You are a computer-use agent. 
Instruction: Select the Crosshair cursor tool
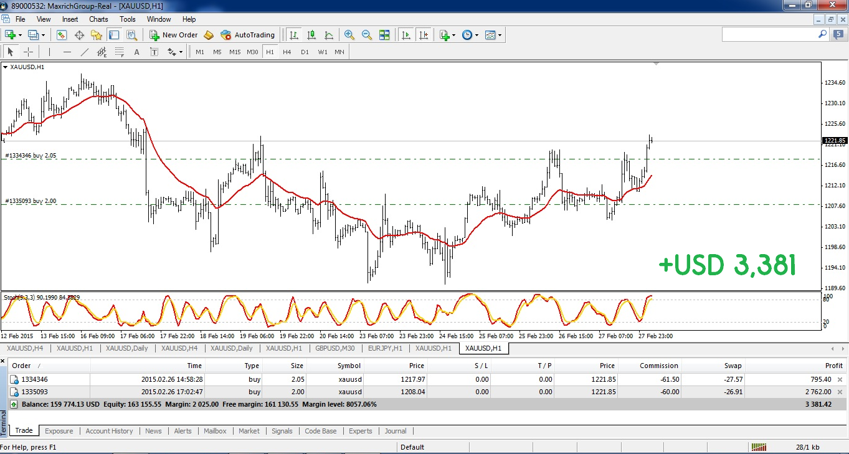click(29, 52)
